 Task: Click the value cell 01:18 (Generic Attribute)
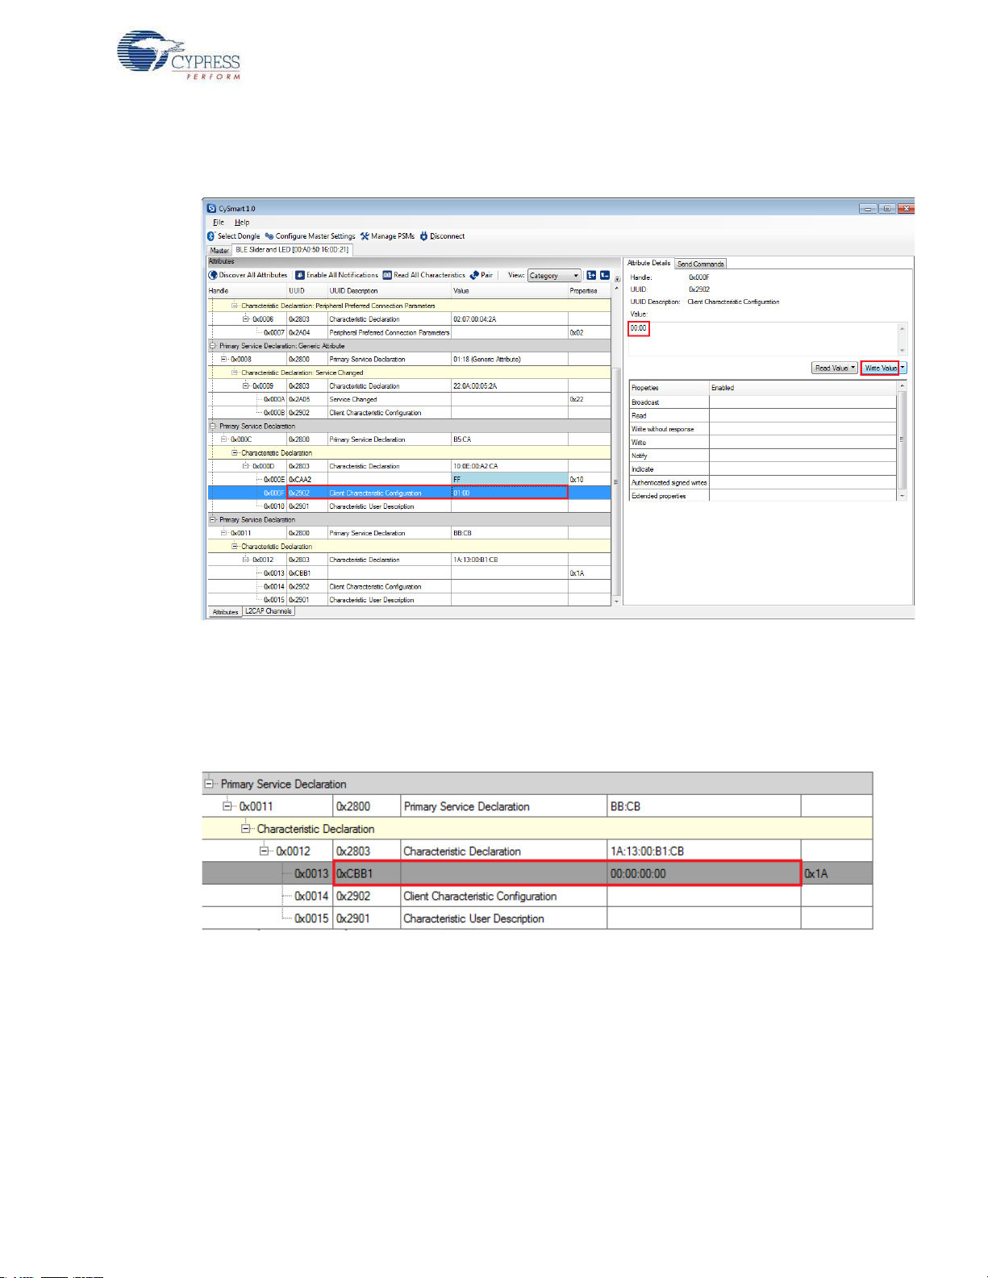(x=510, y=360)
